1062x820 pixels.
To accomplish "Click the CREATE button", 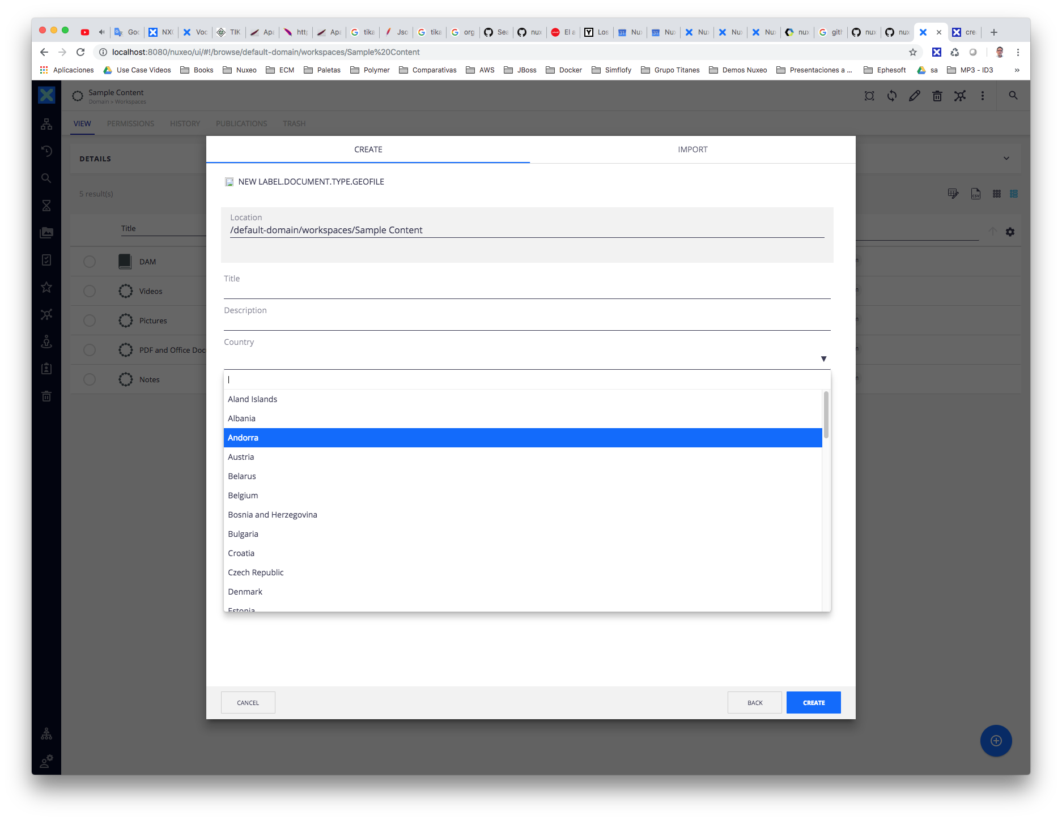I will coord(813,702).
